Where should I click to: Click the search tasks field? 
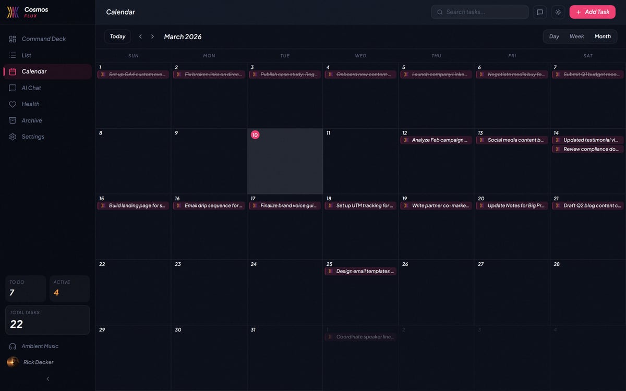(479, 11)
